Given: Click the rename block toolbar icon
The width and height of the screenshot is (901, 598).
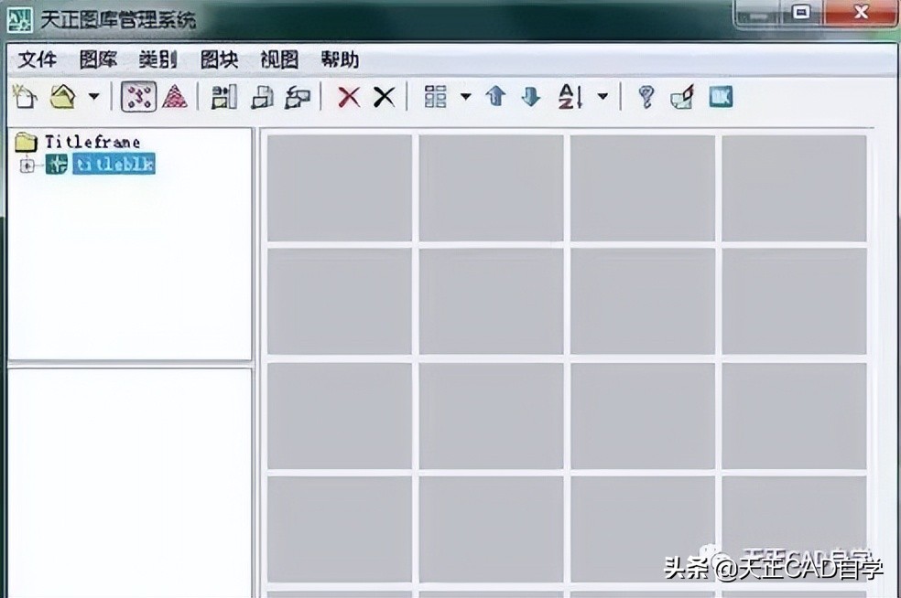Looking at the screenshot, I should tap(297, 96).
